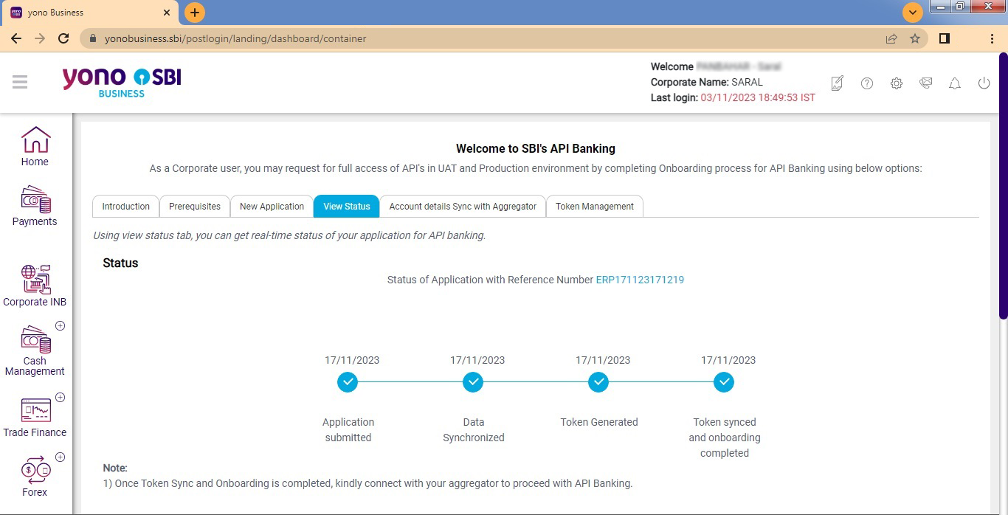Click 'Welcome to SBI's API Banking' heading
Viewport: 1008px width, 515px height.
click(x=536, y=148)
